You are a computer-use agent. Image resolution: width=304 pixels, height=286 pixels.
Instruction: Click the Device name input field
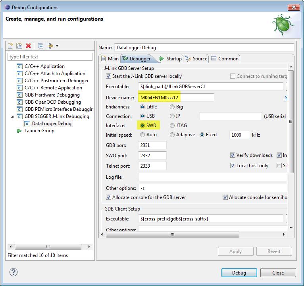(176, 98)
